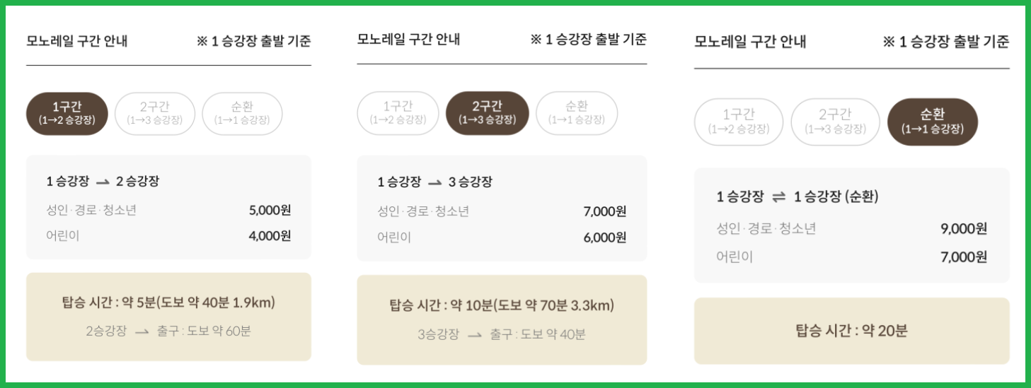Choose the inactive 순환 tab in the panel with 1구간 active
This screenshot has height=388, width=1031.
[x=242, y=114]
